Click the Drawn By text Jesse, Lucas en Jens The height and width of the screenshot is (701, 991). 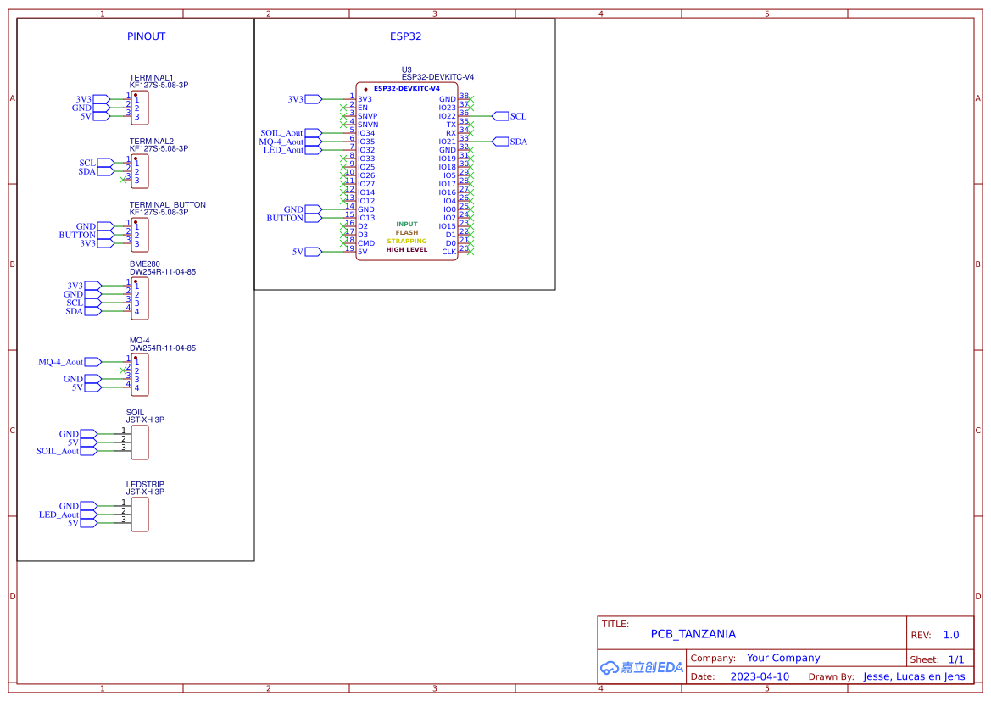coord(915,676)
